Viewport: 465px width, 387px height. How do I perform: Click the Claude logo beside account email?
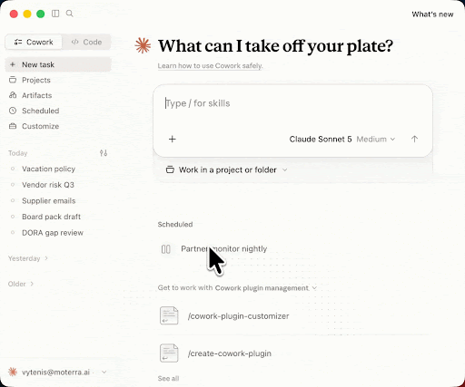pyautogui.click(x=13, y=372)
